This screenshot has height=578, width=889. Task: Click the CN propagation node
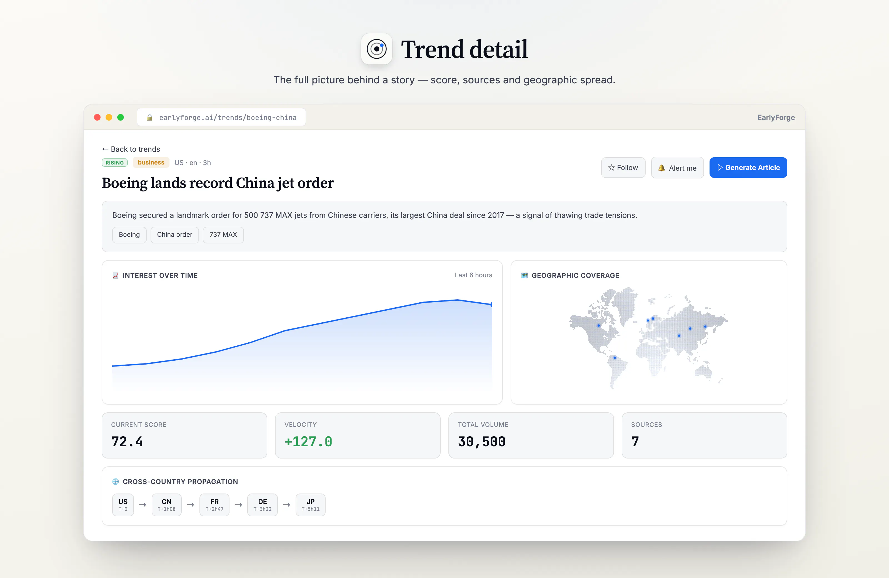click(167, 505)
